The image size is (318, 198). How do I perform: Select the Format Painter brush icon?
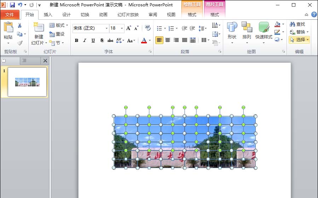point(20,43)
